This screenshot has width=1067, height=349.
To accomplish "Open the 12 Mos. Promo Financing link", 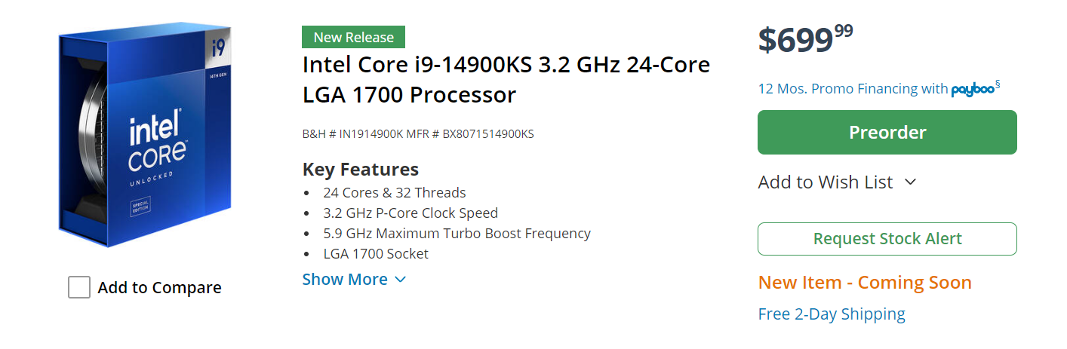I will (x=852, y=89).
